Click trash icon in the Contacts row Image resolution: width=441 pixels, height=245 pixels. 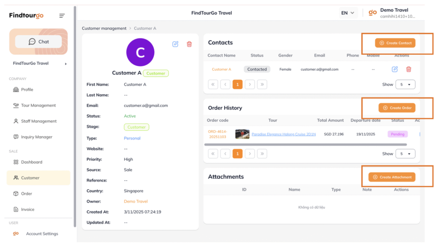coord(409,69)
